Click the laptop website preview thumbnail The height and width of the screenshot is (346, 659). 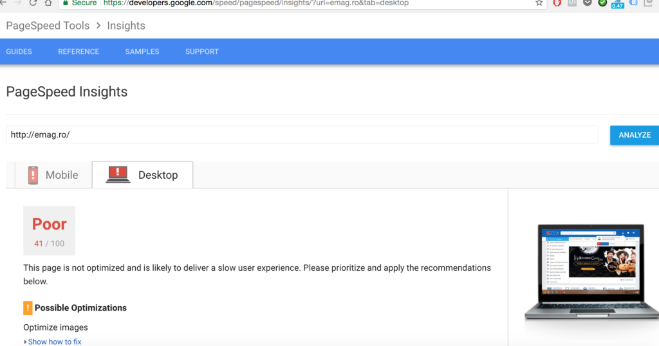pyautogui.click(x=591, y=273)
